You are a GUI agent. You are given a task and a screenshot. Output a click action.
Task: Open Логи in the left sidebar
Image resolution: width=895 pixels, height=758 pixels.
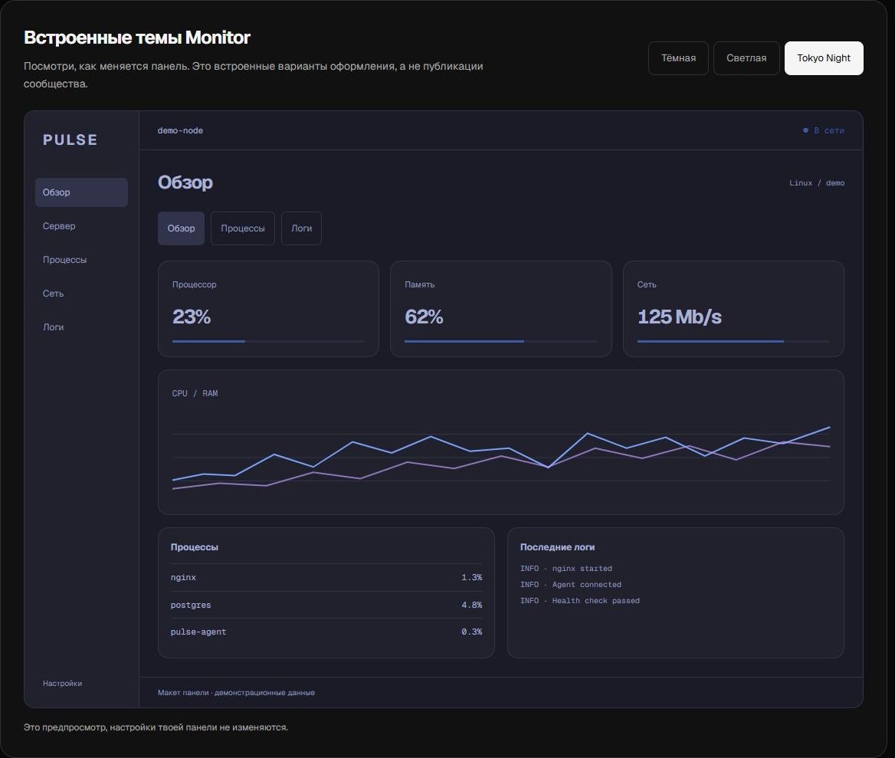point(82,327)
